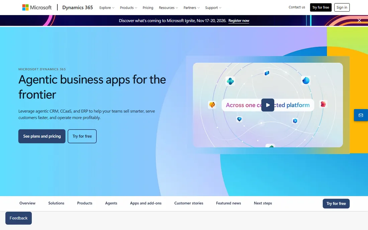Click Contact us link
368x230 pixels.
[297, 7]
